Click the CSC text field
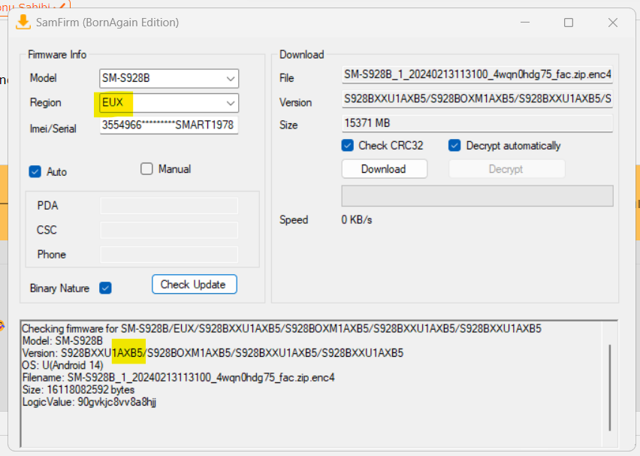The width and height of the screenshot is (640, 456). (169, 230)
